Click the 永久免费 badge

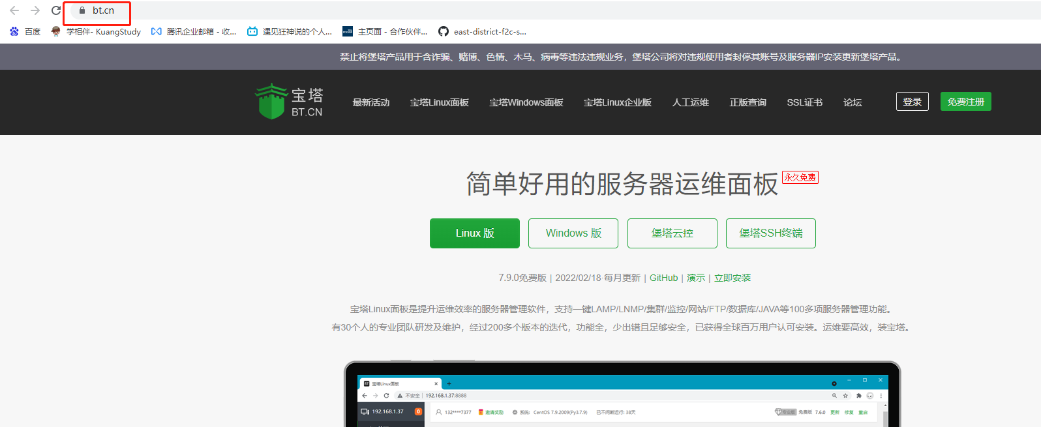pos(800,177)
